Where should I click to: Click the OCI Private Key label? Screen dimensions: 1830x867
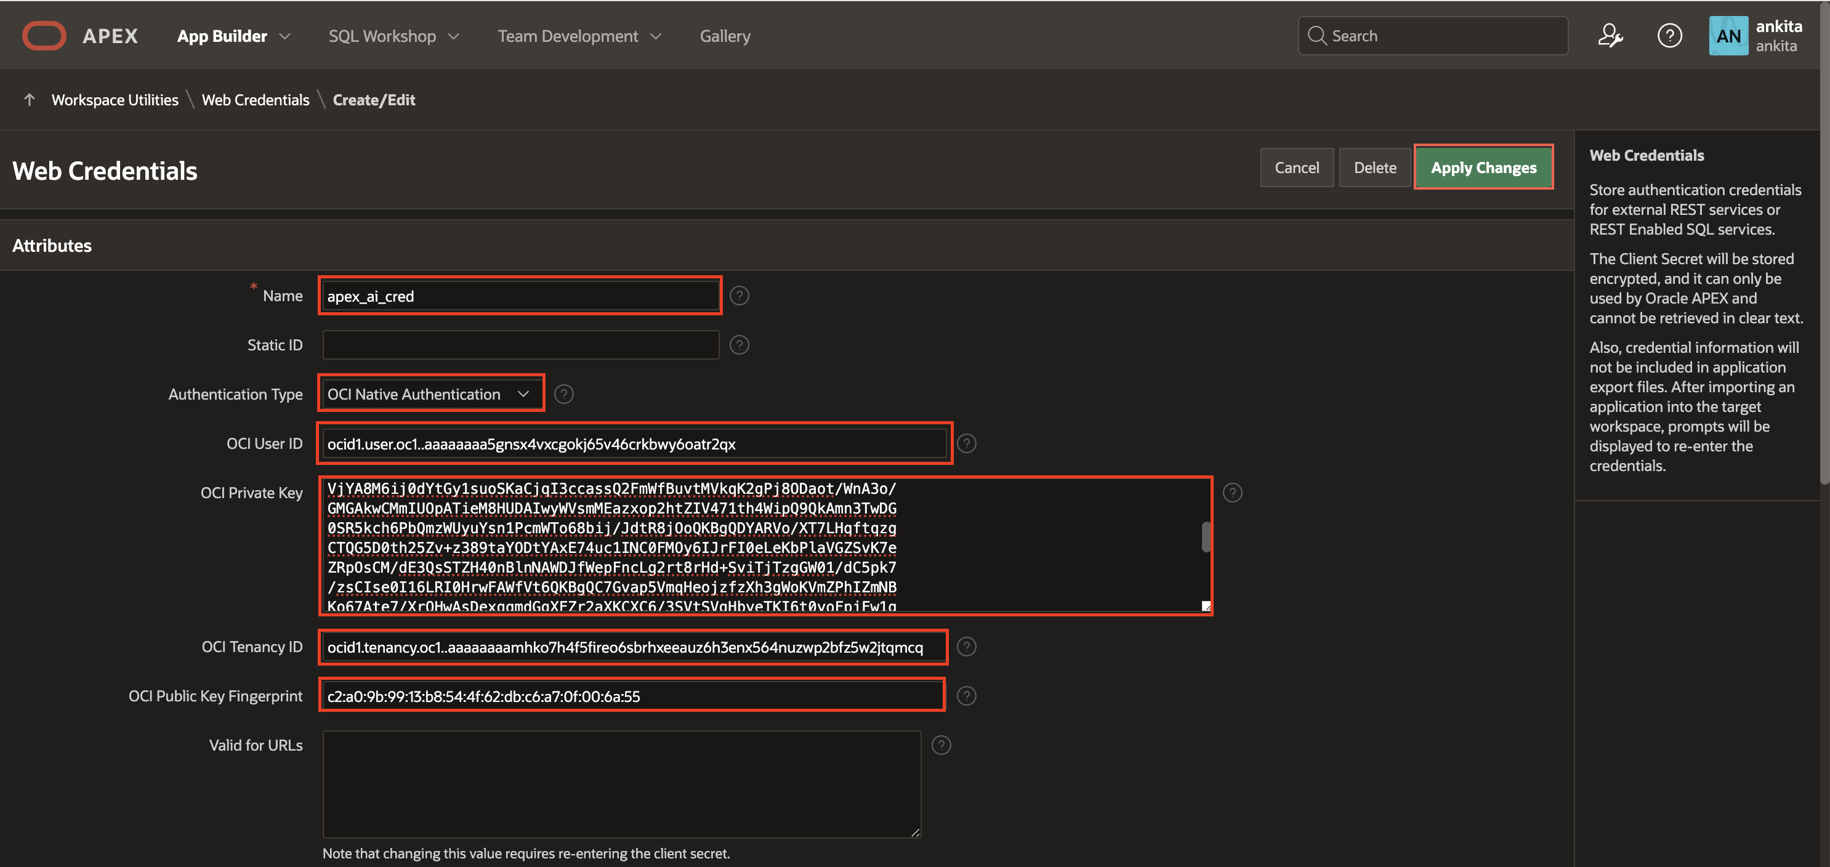click(x=251, y=493)
